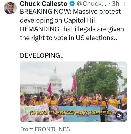Click the yellow subtitle caption in the video

[73, 113]
